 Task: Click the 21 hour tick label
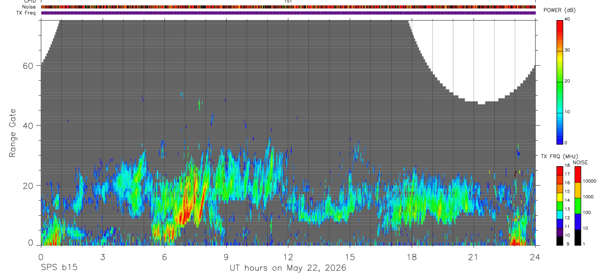point(474,256)
